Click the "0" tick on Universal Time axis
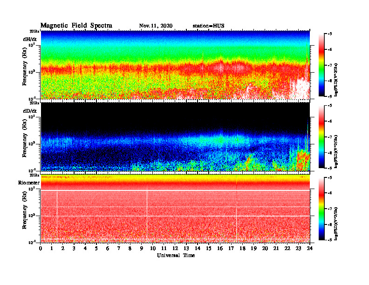This screenshot has height=285, width=369. [x=41, y=249]
